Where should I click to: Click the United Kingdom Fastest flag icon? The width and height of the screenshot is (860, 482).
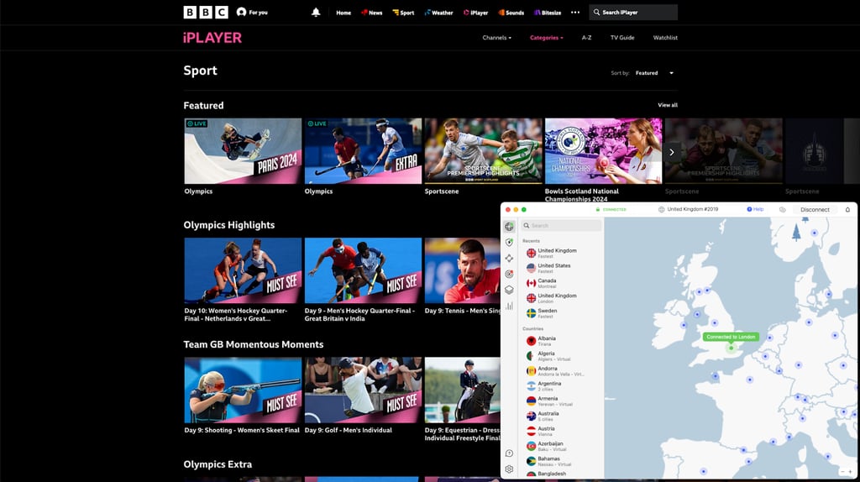[x=531, y=253]
